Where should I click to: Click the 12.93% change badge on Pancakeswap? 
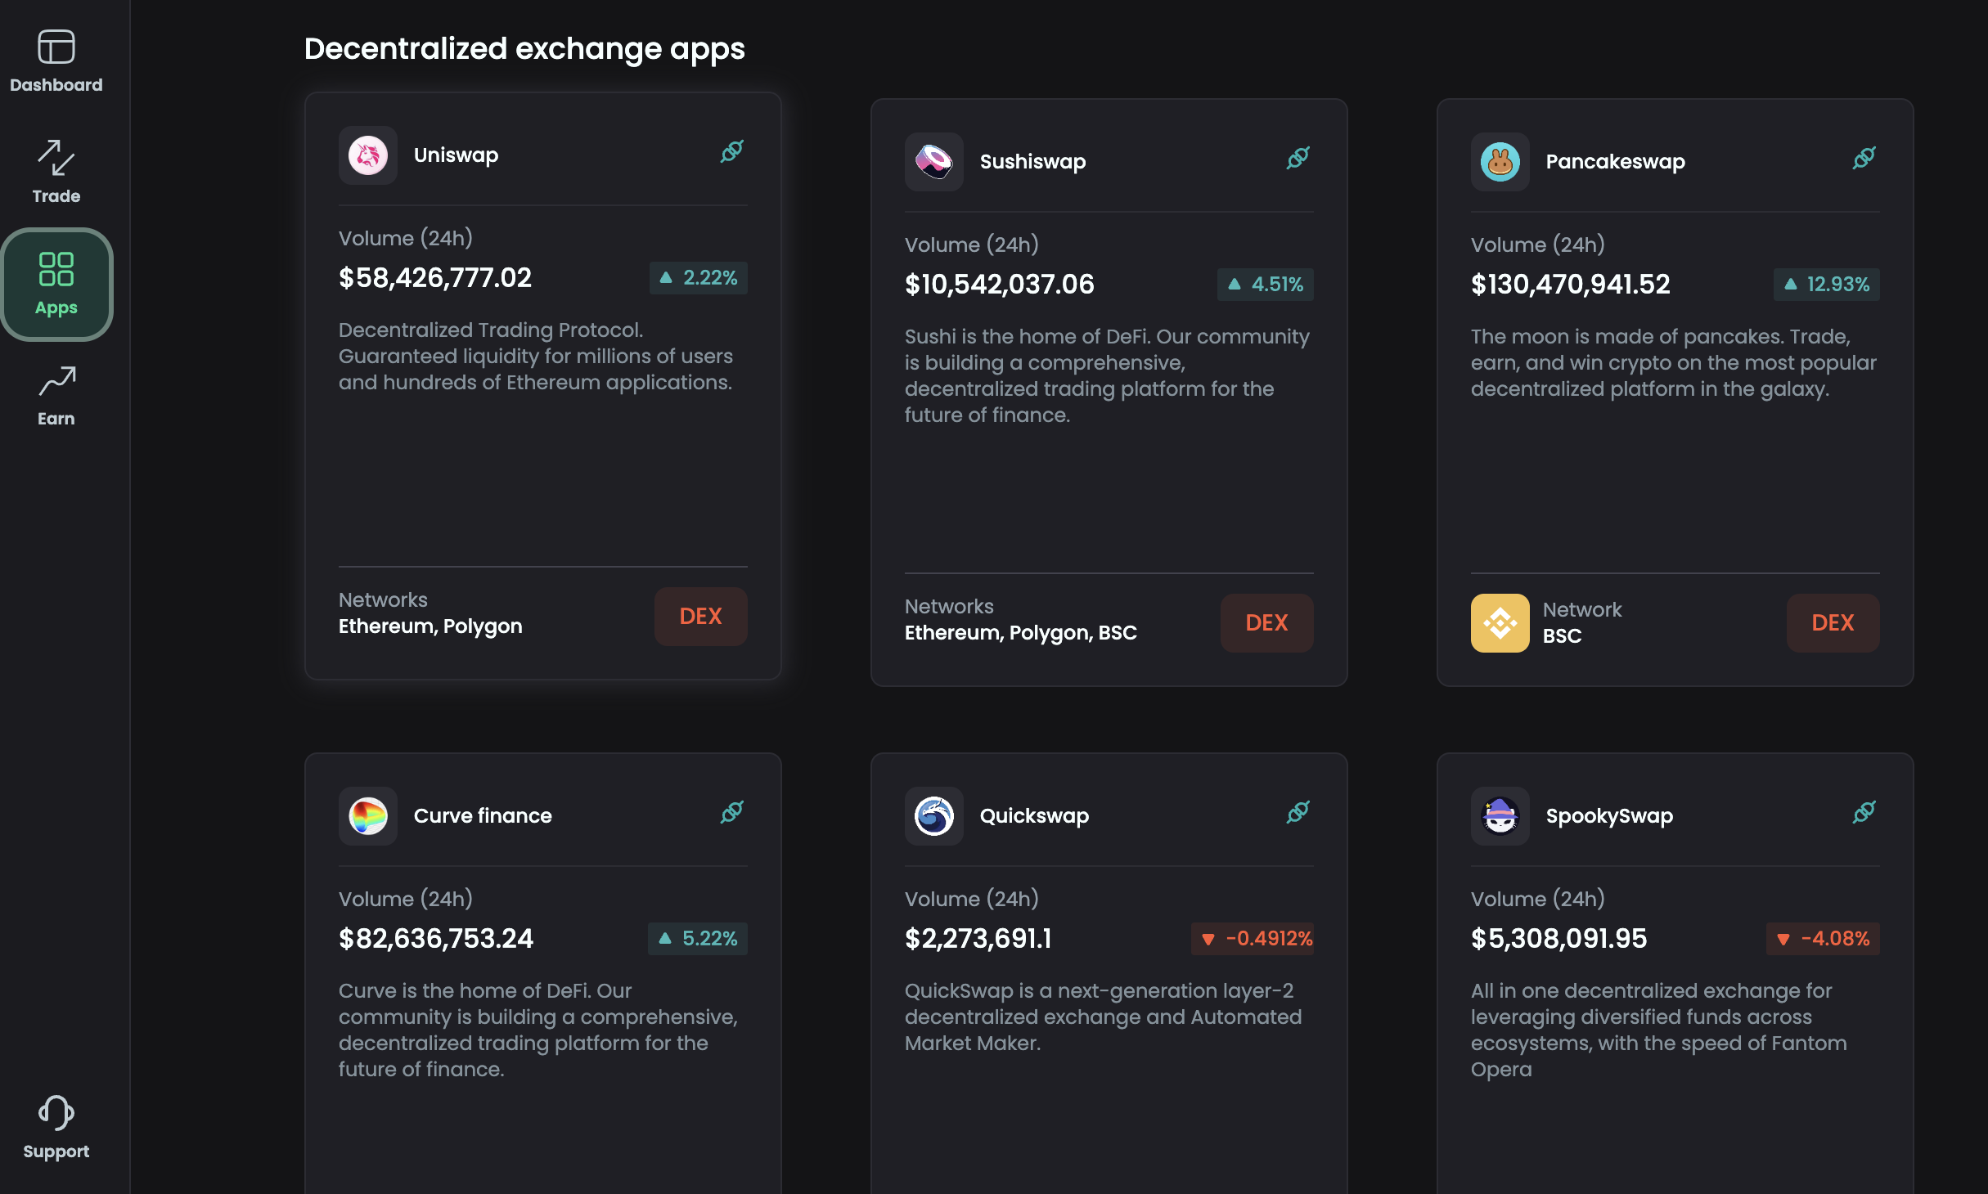click(1827, 284)
